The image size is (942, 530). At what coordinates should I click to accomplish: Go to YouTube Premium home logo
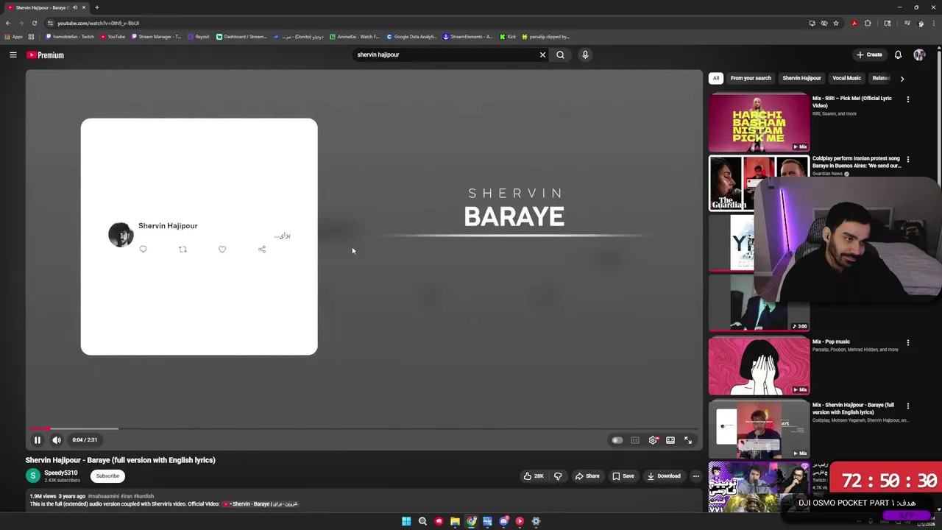(x=46, y=55)
